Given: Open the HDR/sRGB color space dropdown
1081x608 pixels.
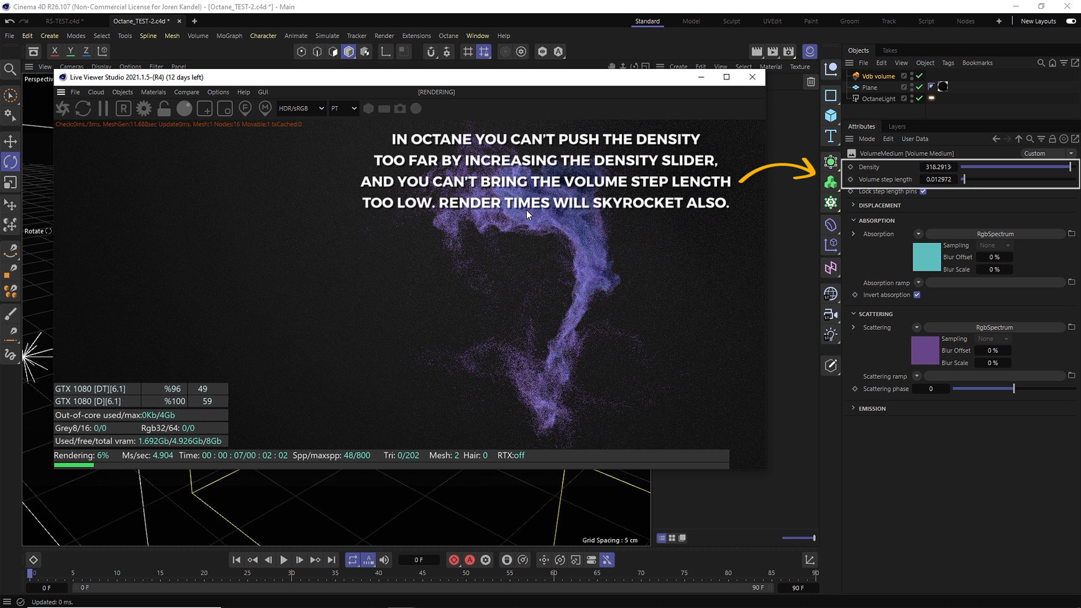Looking at the screenshot, I should point(301,108).
